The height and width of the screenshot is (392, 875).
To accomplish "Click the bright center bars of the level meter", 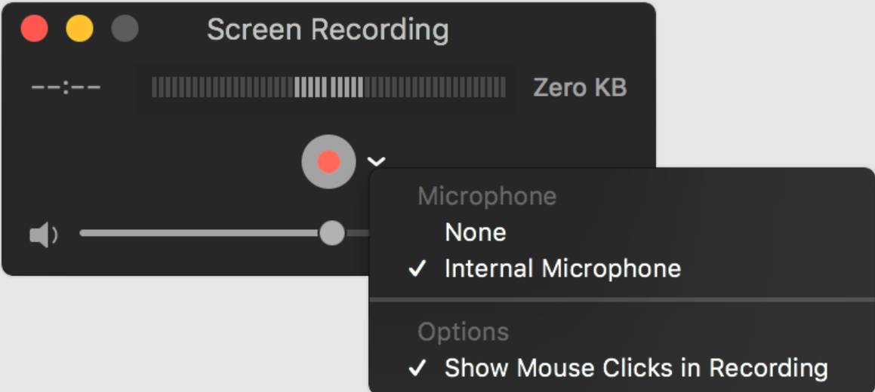I will [x=328, y=87].
